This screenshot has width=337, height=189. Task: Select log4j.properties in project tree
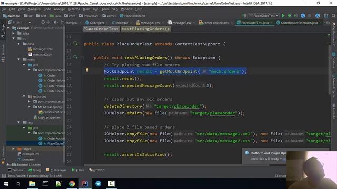47,117
